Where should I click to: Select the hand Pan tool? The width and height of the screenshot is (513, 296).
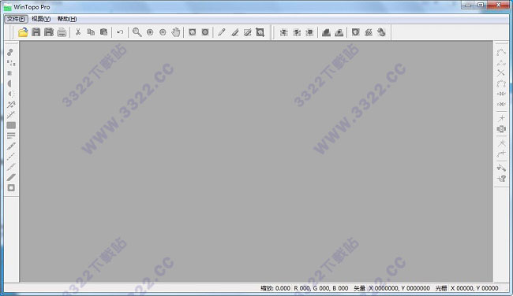pyautogui.click(x=176, y=32)
